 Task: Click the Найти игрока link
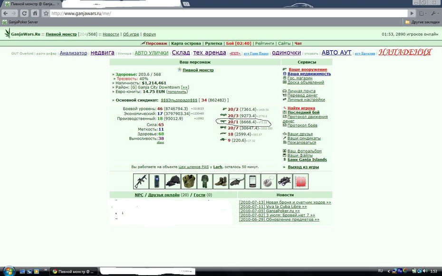[301, 108]
